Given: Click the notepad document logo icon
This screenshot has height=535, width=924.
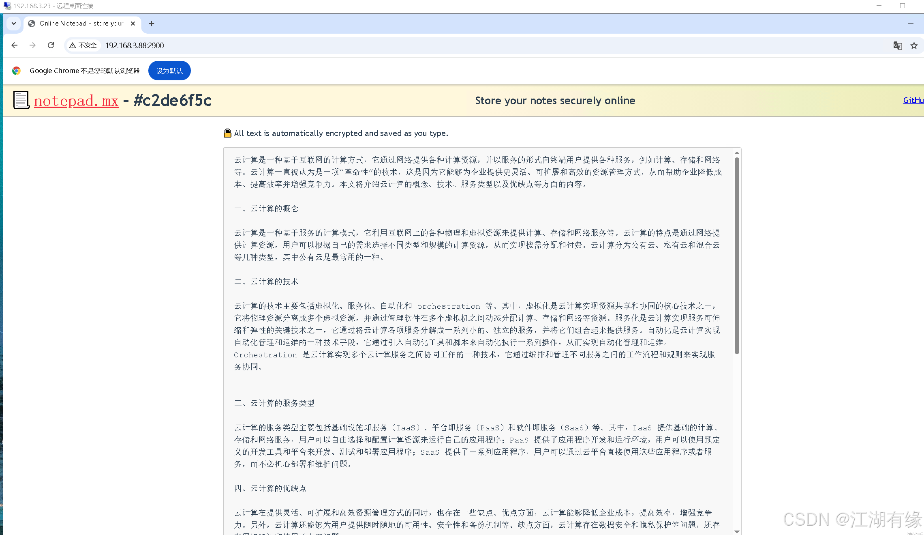Looking at the screenshot, I should coord(21,100).
